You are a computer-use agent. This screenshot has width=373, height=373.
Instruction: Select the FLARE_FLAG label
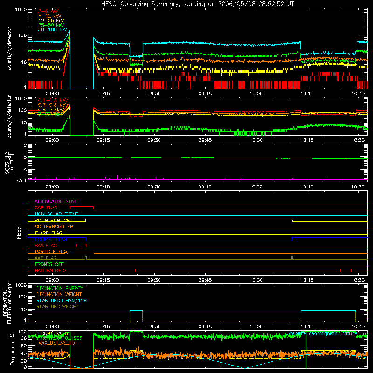pyautogui.click(x=48, y=233)
